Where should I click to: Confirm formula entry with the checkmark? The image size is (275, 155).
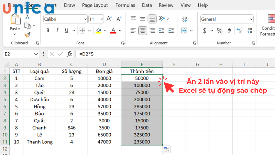tap(60, 54)
